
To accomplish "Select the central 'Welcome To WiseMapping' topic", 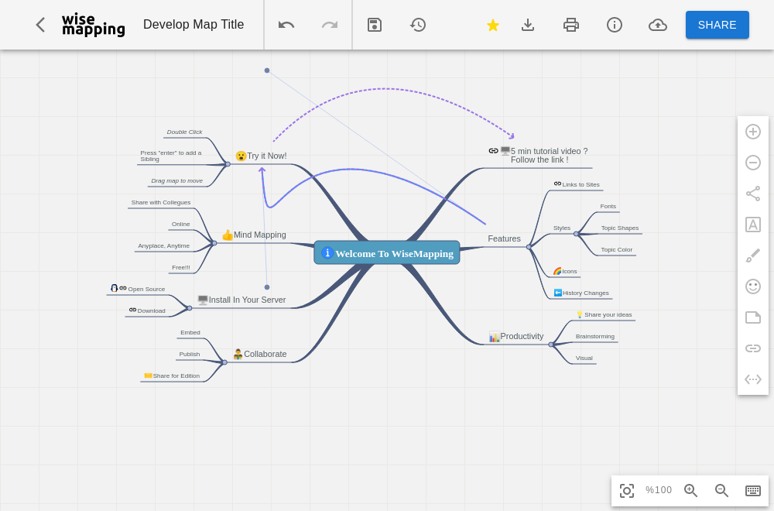I will [387, 252].
